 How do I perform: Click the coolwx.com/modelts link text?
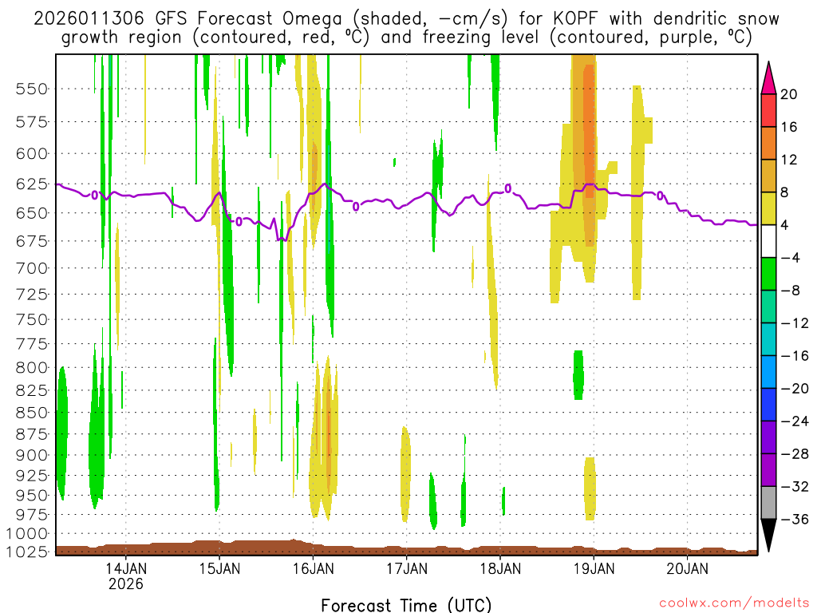coord(734,603)
